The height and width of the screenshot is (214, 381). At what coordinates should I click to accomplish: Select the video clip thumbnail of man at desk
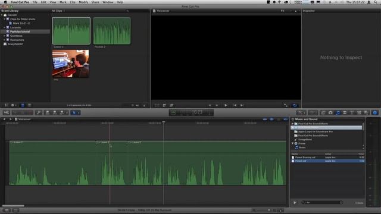tap(70, 64)
